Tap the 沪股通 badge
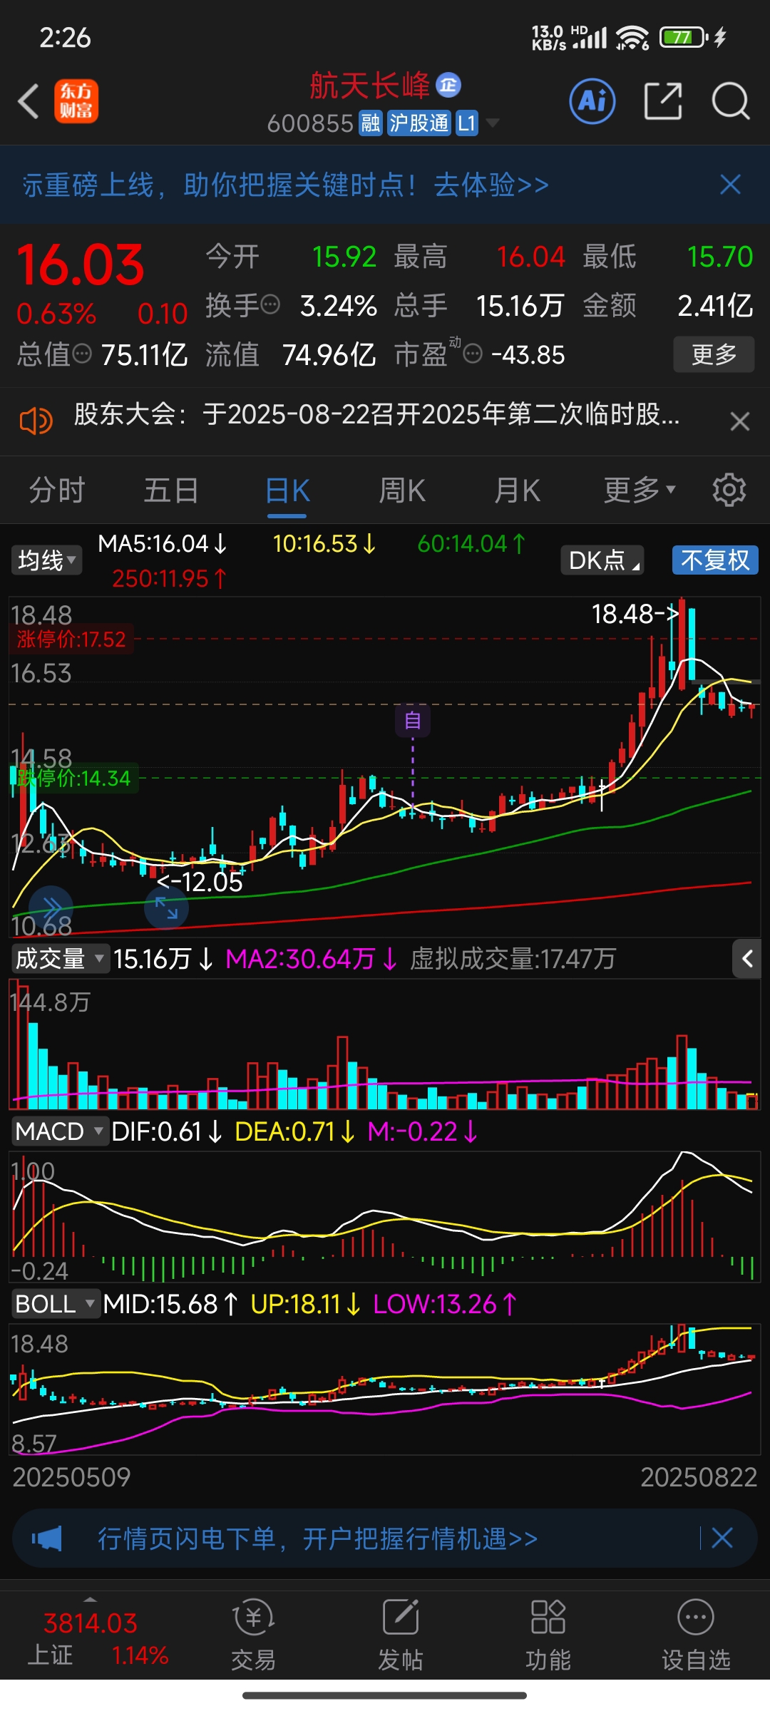Screen dimensions: 770x1711 [x=419, y=123]
